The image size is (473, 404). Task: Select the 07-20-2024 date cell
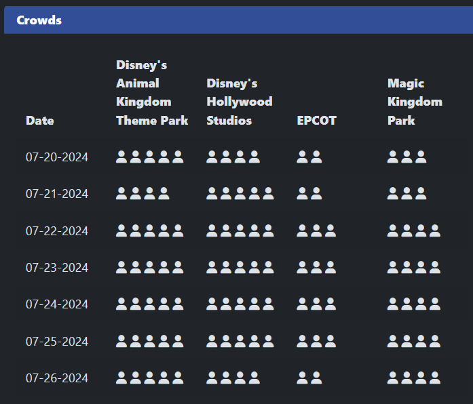(x=57, y=158)
